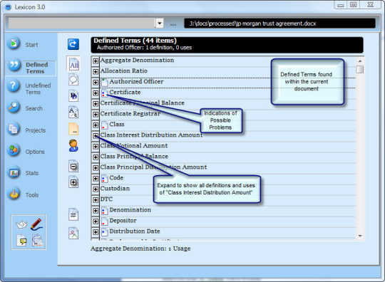Screen dimensions: 385x282
Task: Click the picture page icon
Action: pyautogui.click(x=73, y=233)
